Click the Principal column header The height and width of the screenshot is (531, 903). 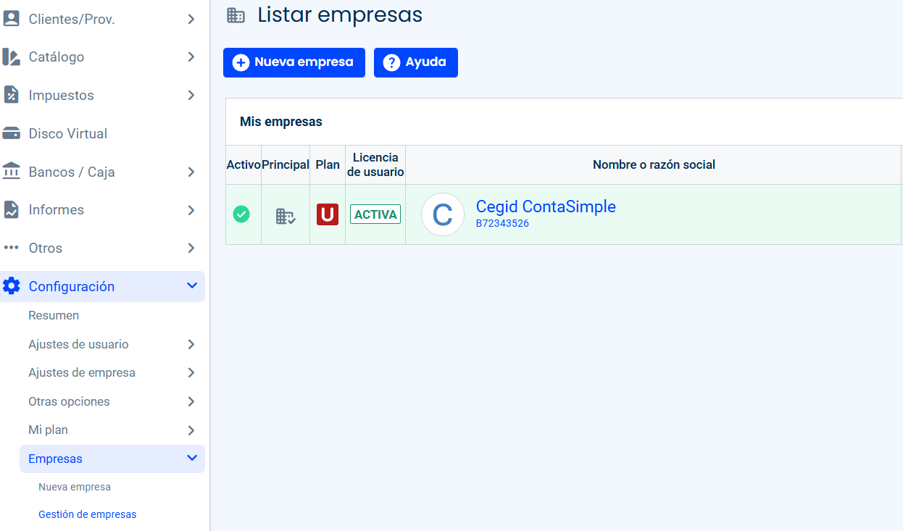click(x=286, y=164)
